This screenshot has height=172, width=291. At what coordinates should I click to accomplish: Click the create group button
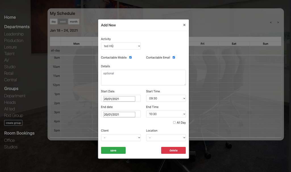point(13,123)
